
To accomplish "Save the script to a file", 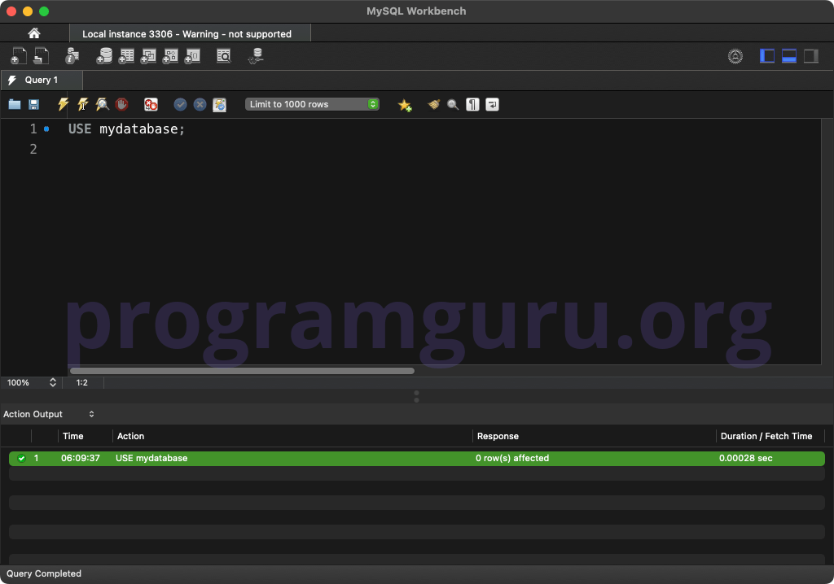I will (33, 104).
